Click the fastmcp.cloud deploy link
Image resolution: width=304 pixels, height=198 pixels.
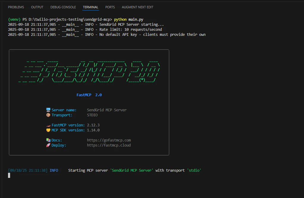109,145
